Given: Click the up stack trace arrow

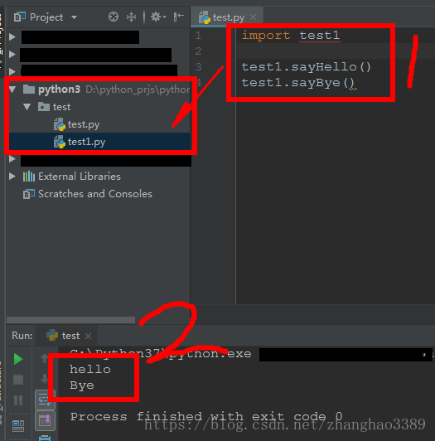Looking at the screenshot, I should (x=44, y=359).
